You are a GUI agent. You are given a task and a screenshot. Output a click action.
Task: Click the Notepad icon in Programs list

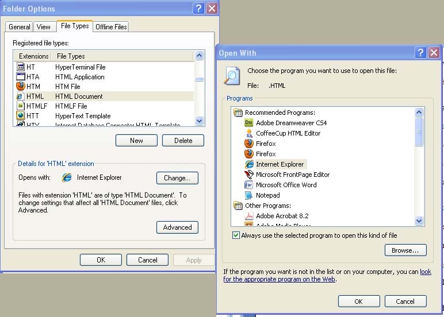click(x=248, y=195)
